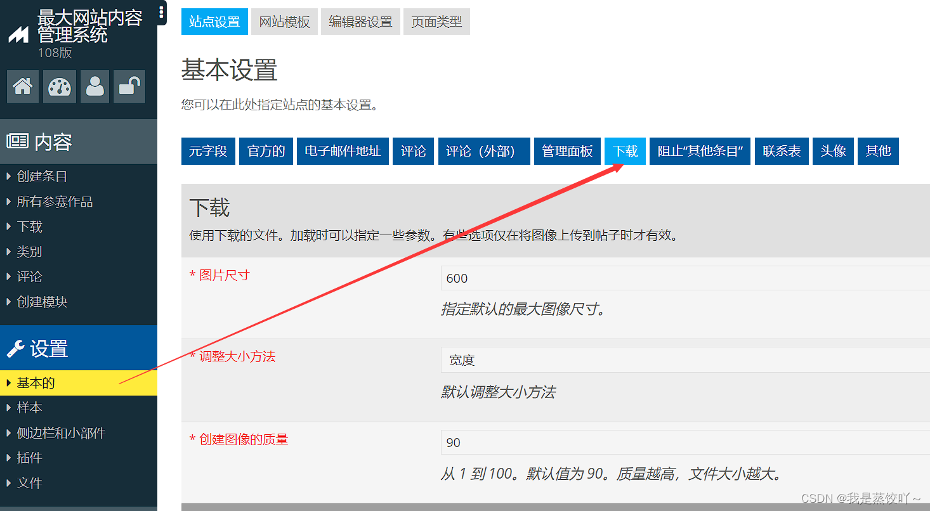930x511 pixels.
Task: Open the 评论 settings section
Action: click(x=414, y=151)
